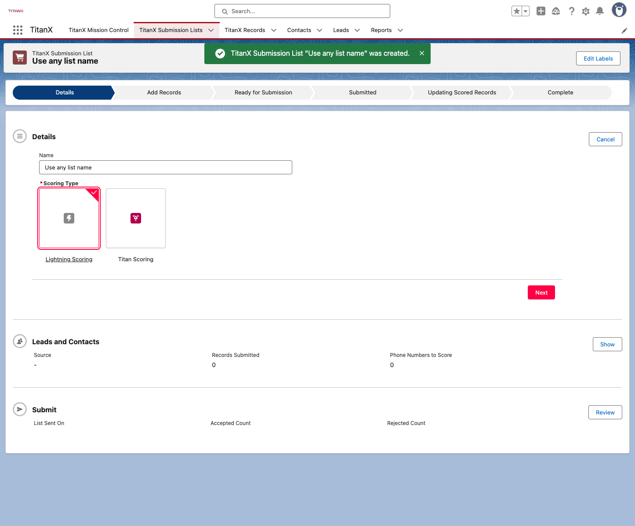The width and height of the screenshot is (635, 526).
Task: Open the Setup gear icon
Action: pyautogui.click(x=586, y=11)
